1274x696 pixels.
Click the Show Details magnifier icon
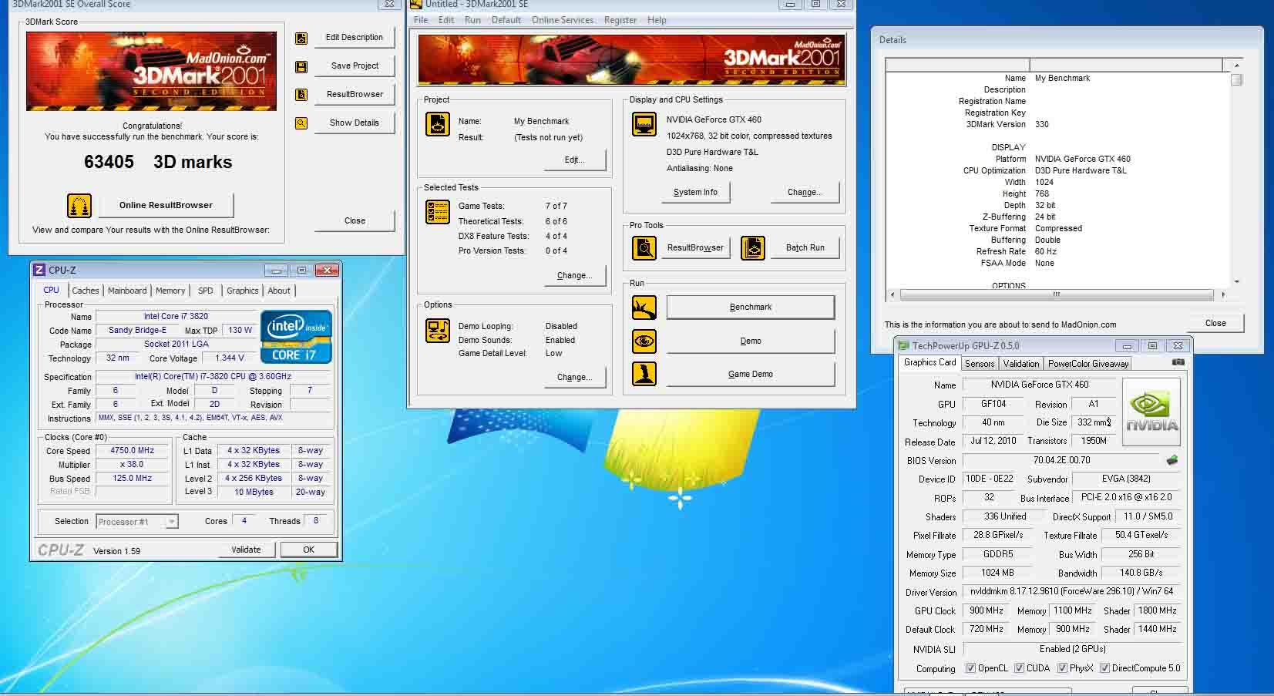(301, 123)
